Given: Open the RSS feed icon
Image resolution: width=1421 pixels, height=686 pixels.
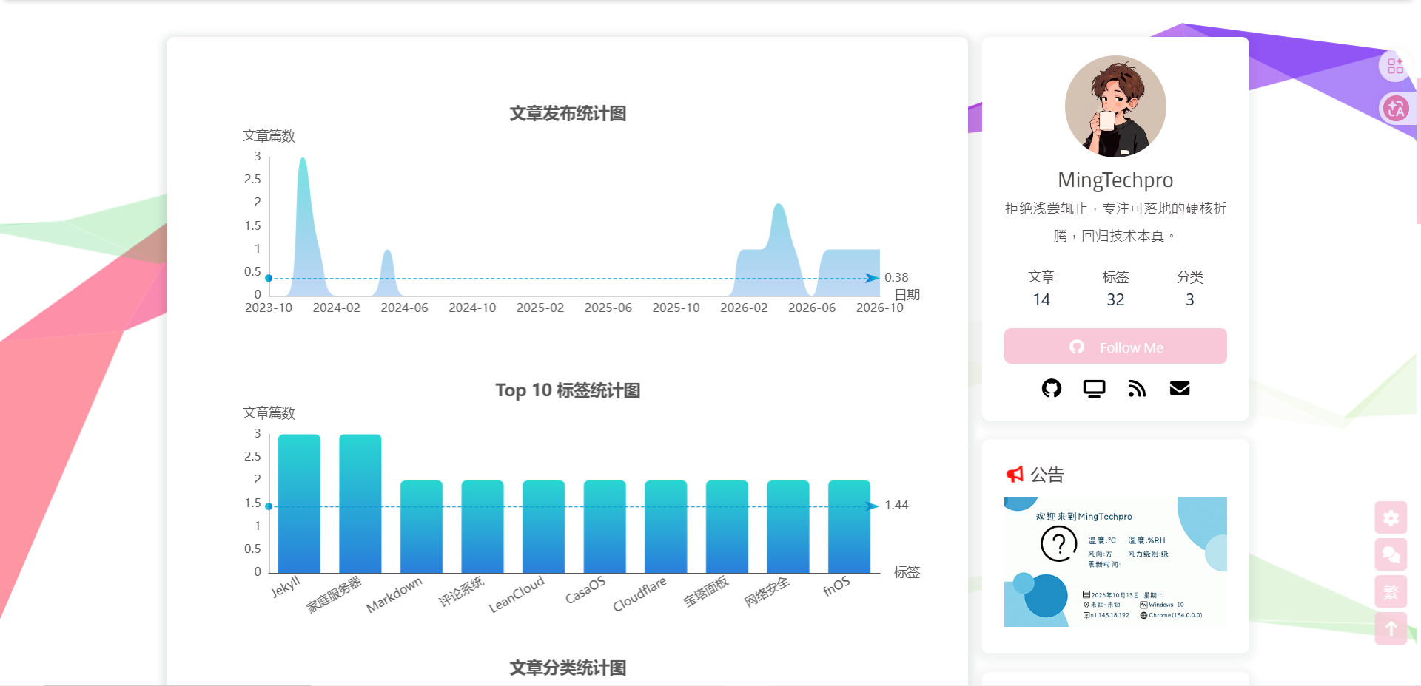Looking at the screenshot, I should (x=1137, y=388).
